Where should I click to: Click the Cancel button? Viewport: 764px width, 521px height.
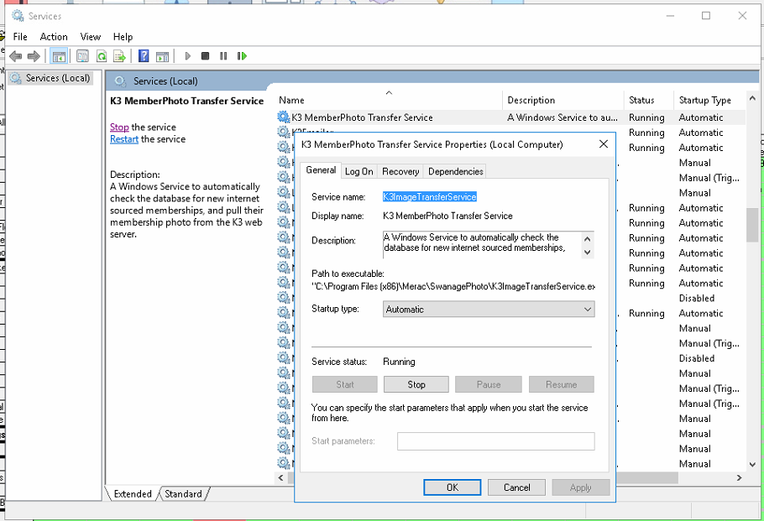pos(516,487)
